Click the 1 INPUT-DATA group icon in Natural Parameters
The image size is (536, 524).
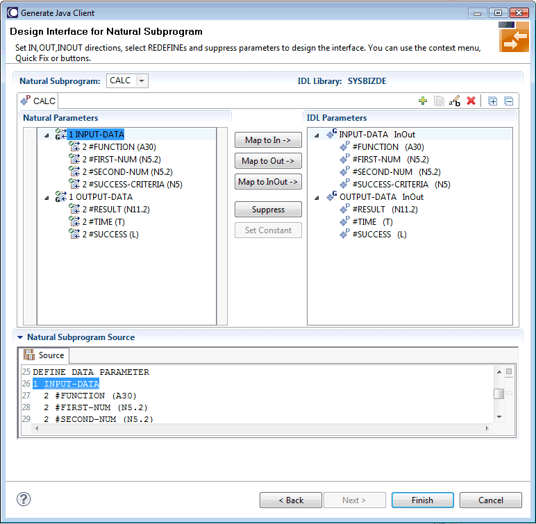tap(61, 134)
